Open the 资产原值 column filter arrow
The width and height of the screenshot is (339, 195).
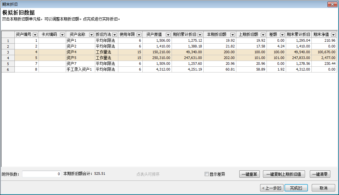pyautogui.click(x=168, y=34)
